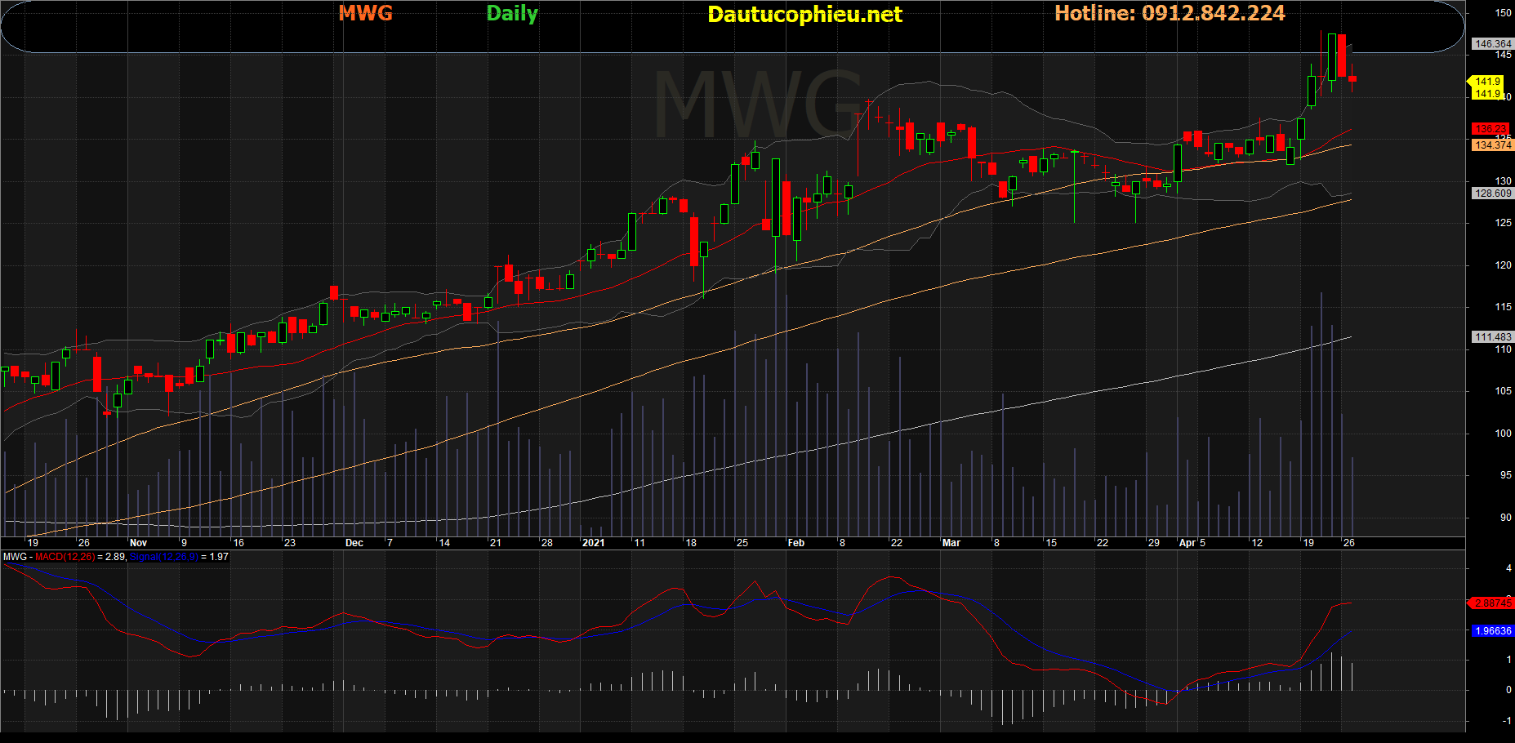Select the gray 146.364 upper band tag
The width and height of the screenshot is (1515, 743).
point(1492,44)
